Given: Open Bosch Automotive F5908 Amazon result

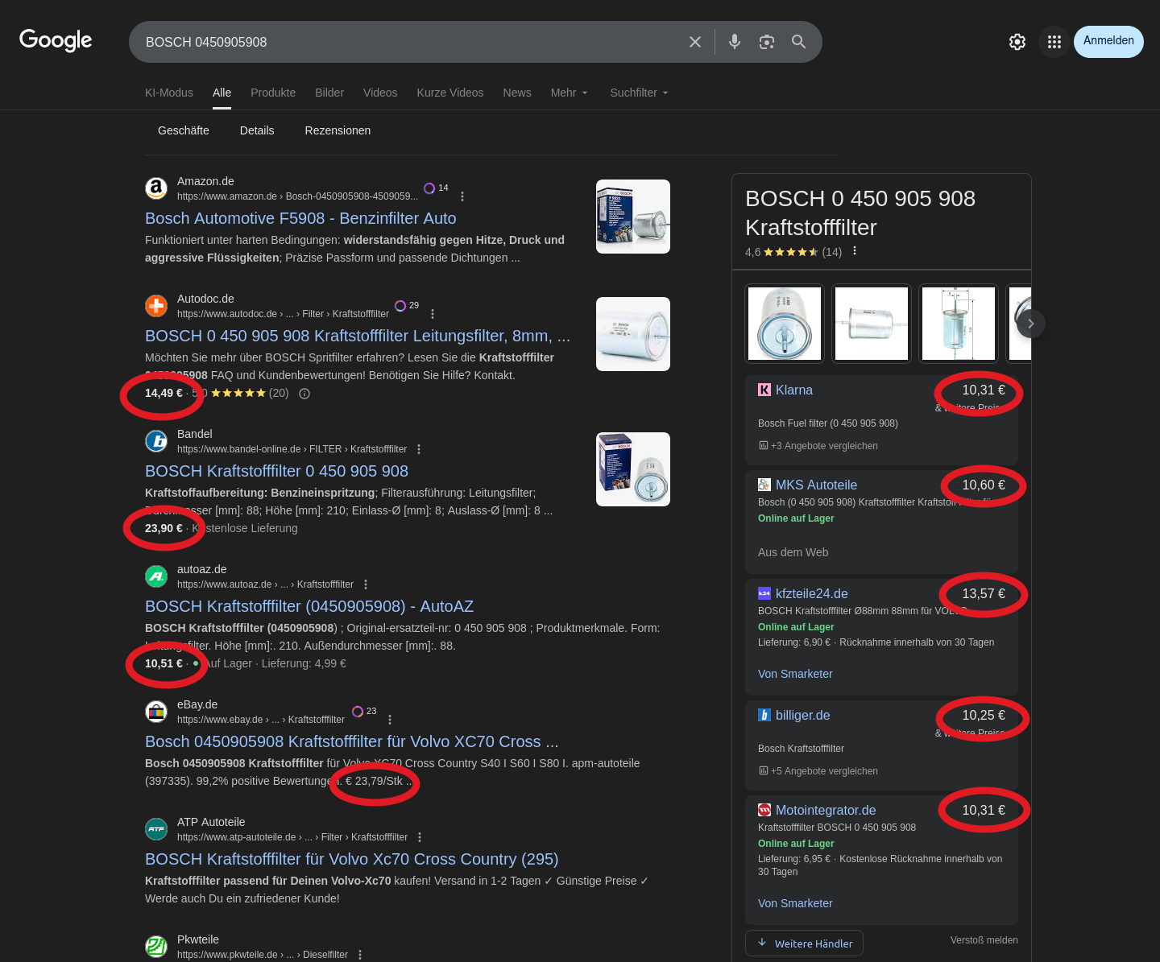Looking at the screenshot, I should click(300, 218).
